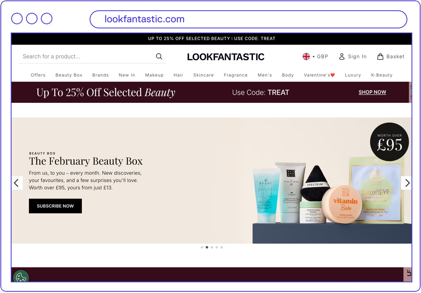
Task: Click the browser address bar
Action: click(248, 19)
